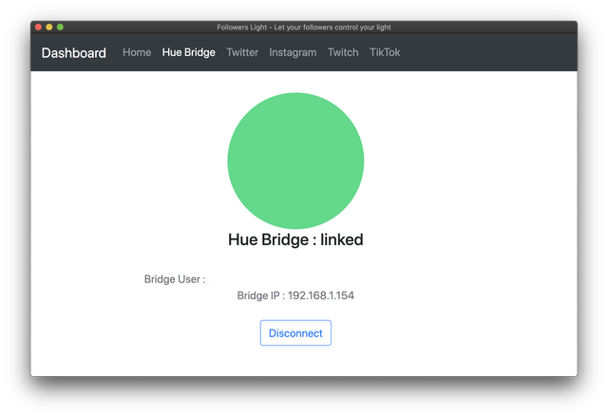Open the Twitter settings tab
Viewport: 608px width, 417px height.
tap(242, 52)
